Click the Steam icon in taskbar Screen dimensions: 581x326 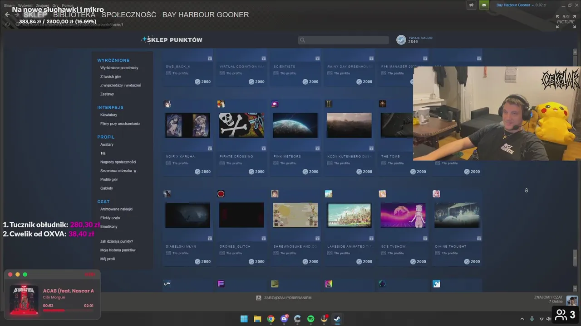(x=337, y=319)
